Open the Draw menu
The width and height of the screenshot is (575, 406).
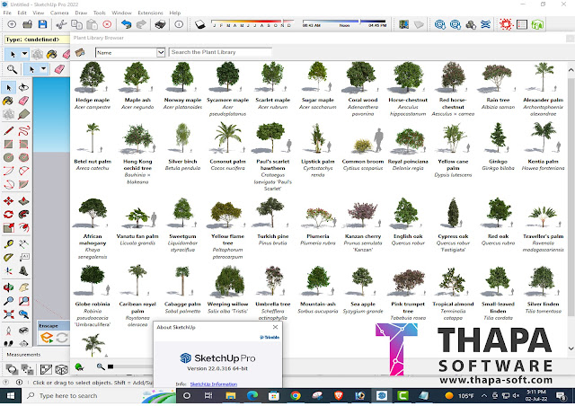81,13
